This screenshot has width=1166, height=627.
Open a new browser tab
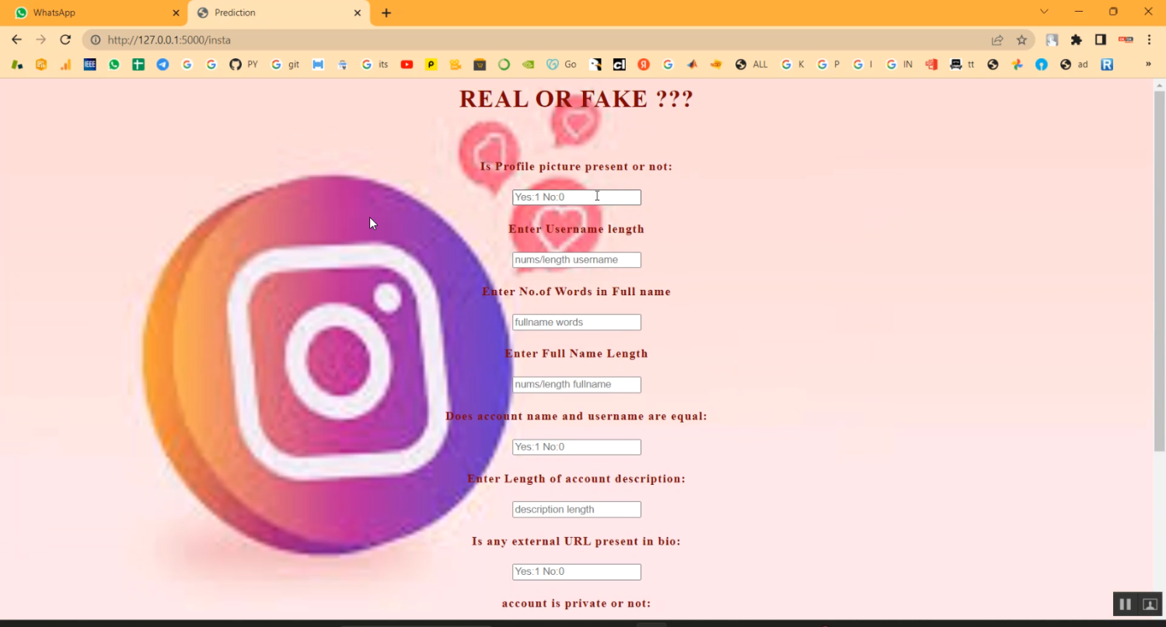click(386, 13)
